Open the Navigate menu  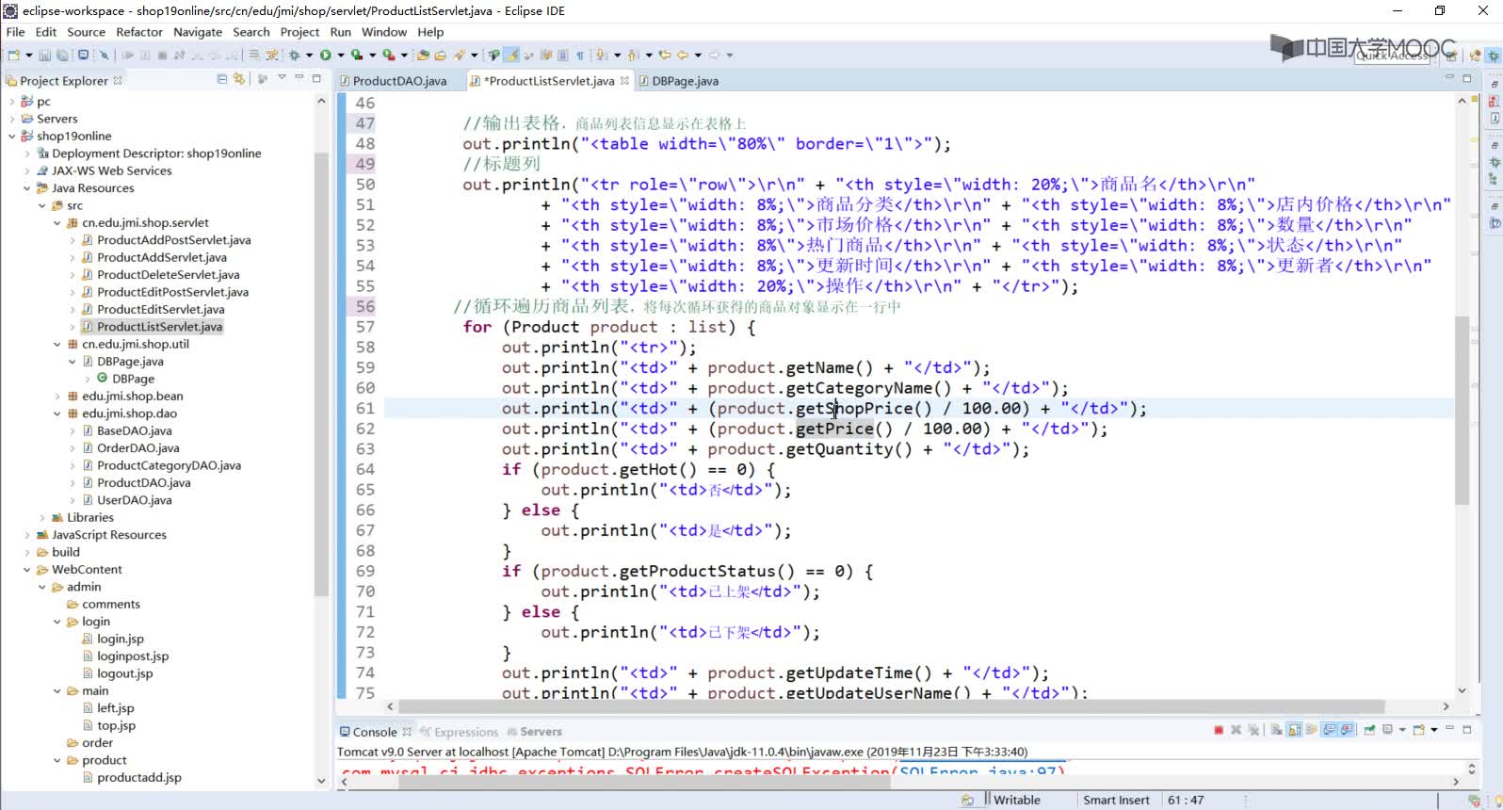[x=198, y=32]
